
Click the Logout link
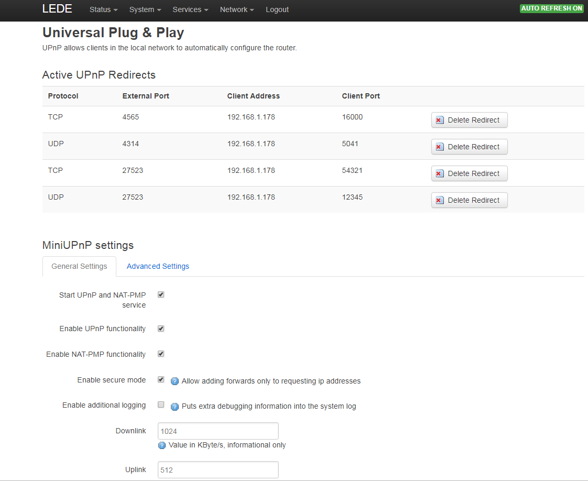click(x=277, y=9)
